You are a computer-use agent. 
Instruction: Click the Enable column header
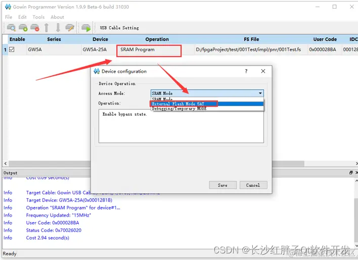click(x=17, y=39)
